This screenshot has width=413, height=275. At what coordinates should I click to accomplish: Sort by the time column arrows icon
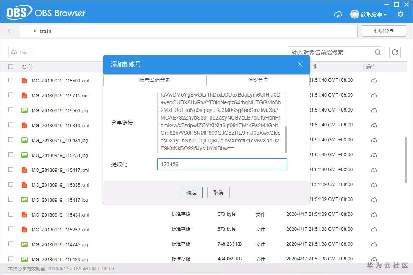pyautogui.click(x=315, y=66)
